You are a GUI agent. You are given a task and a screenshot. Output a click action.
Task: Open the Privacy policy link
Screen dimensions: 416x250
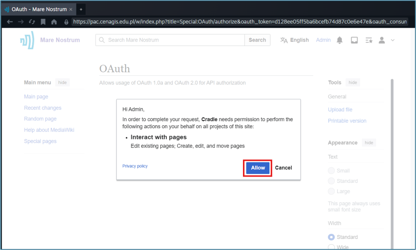135,166
